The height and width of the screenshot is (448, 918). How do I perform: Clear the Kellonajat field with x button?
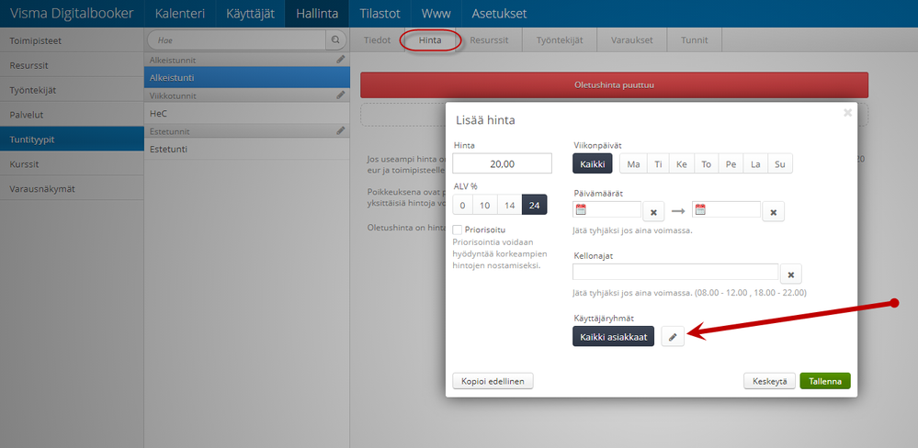coord(791,274)
